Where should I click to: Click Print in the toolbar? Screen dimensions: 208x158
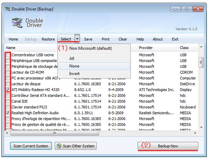point(106,39)
